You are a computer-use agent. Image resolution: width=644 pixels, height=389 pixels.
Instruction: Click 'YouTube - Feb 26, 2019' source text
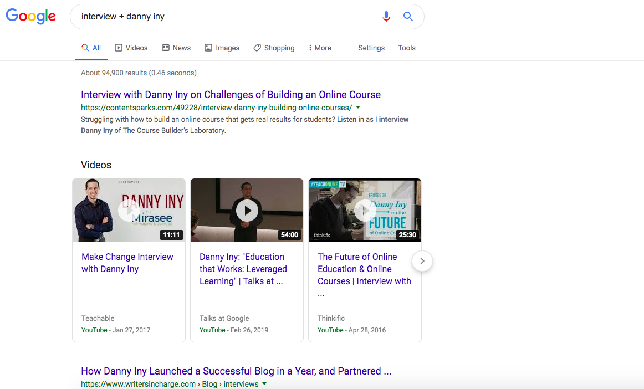(234, 330)
